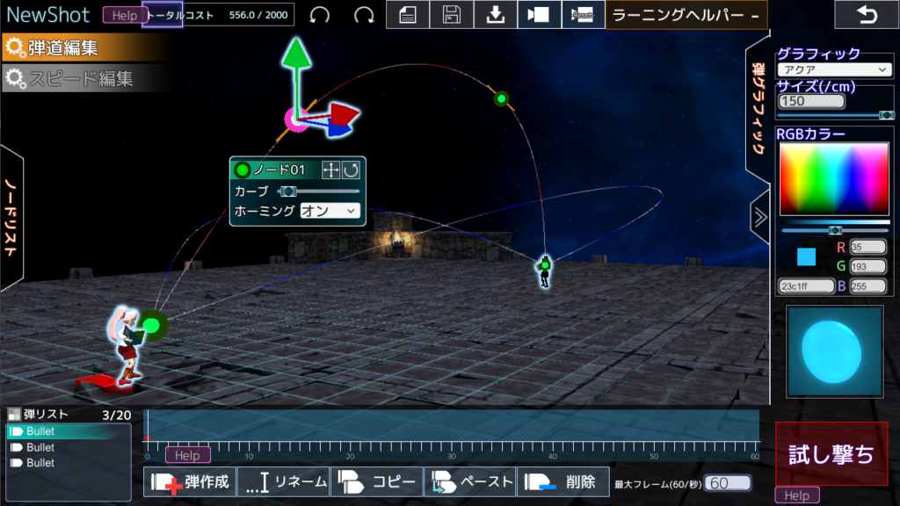This screenshot has width=900, height=506.
Task: Open the ホーミング dropdown
Action: (x=330, y=211)
